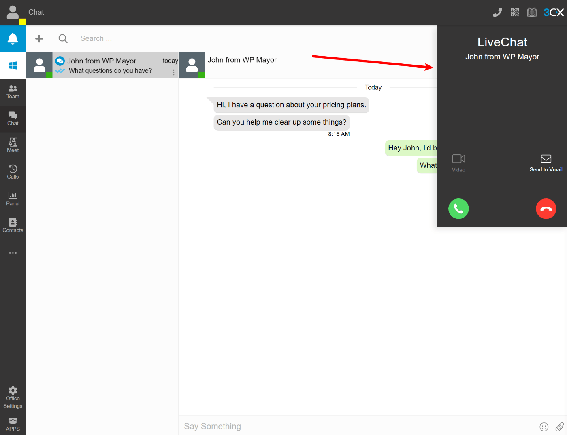Screen dimensions: 567x435
Task: Go to the Chat section
Action: 13,119
